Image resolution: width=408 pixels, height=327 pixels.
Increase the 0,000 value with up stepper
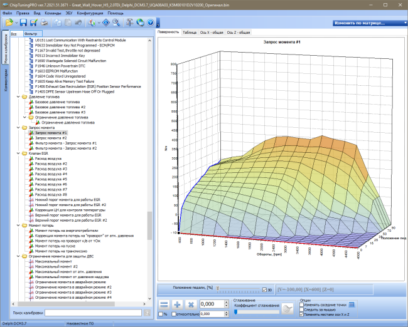tap(227, 302)
